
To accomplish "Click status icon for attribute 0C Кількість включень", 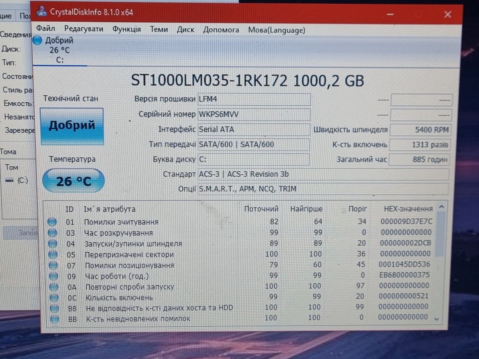I will click(54, 298).
